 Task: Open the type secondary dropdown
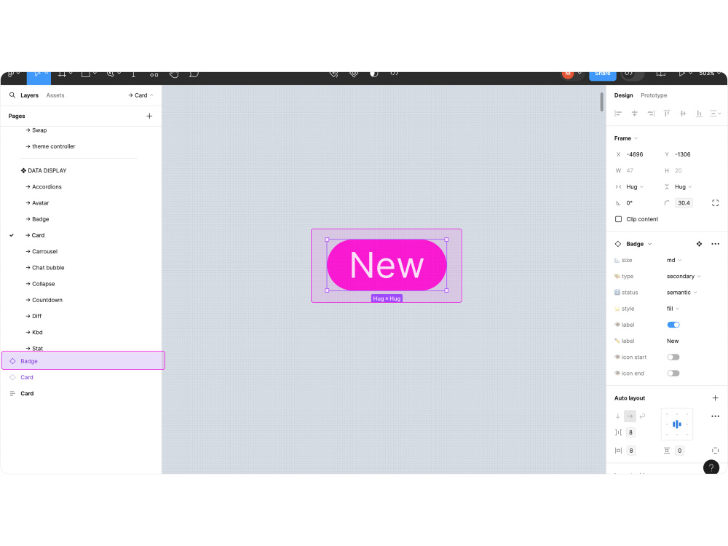(684, 276)
